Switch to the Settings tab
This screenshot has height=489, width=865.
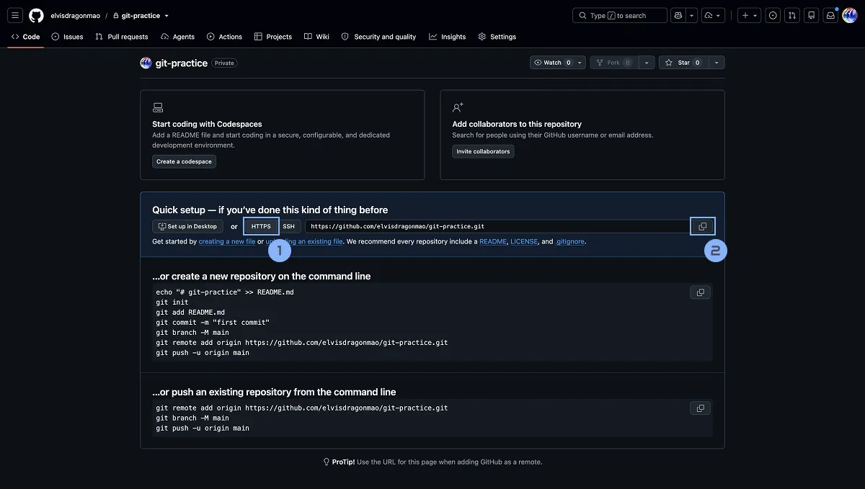(497, 37)
